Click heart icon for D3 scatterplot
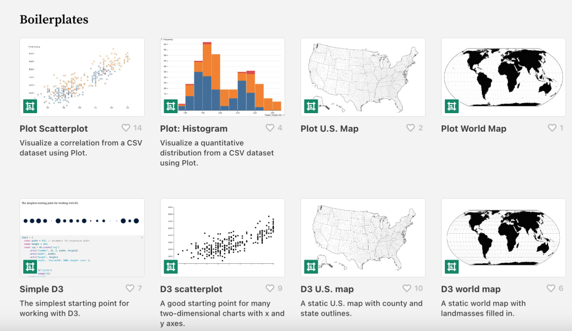Viewport: 572px width, 331px height. point(270,289)
